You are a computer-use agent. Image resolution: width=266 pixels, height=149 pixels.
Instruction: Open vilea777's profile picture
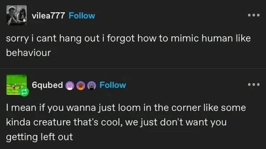(x=17, y=15)
